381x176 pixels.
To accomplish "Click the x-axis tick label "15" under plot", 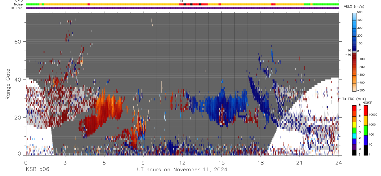I will (221, 163).
